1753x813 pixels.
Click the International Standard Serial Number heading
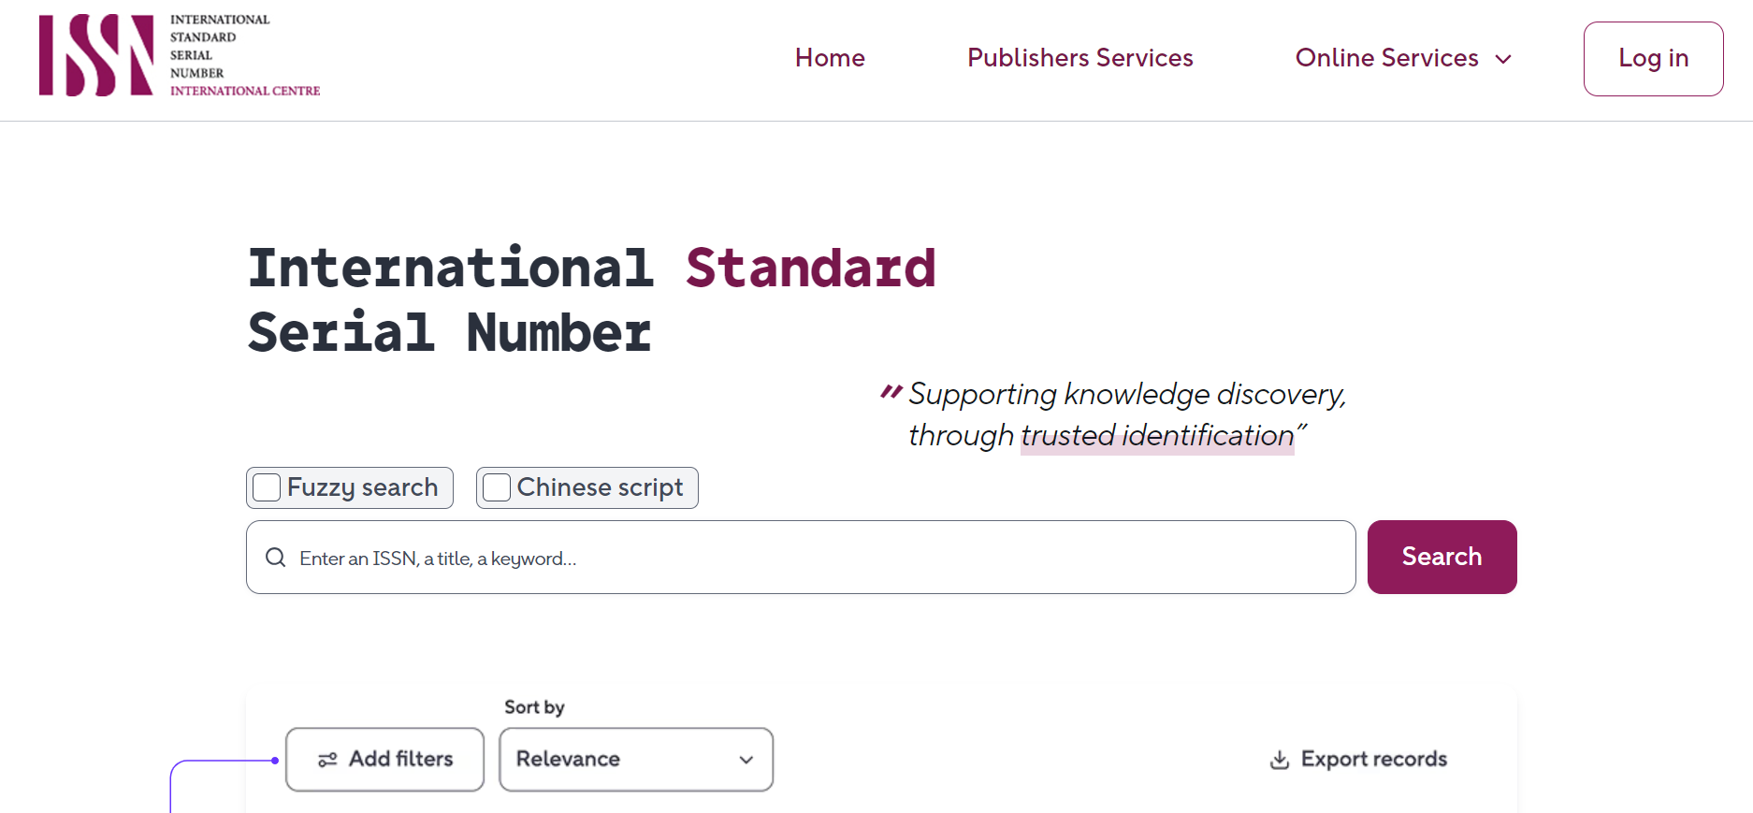[x=591, y=301]
